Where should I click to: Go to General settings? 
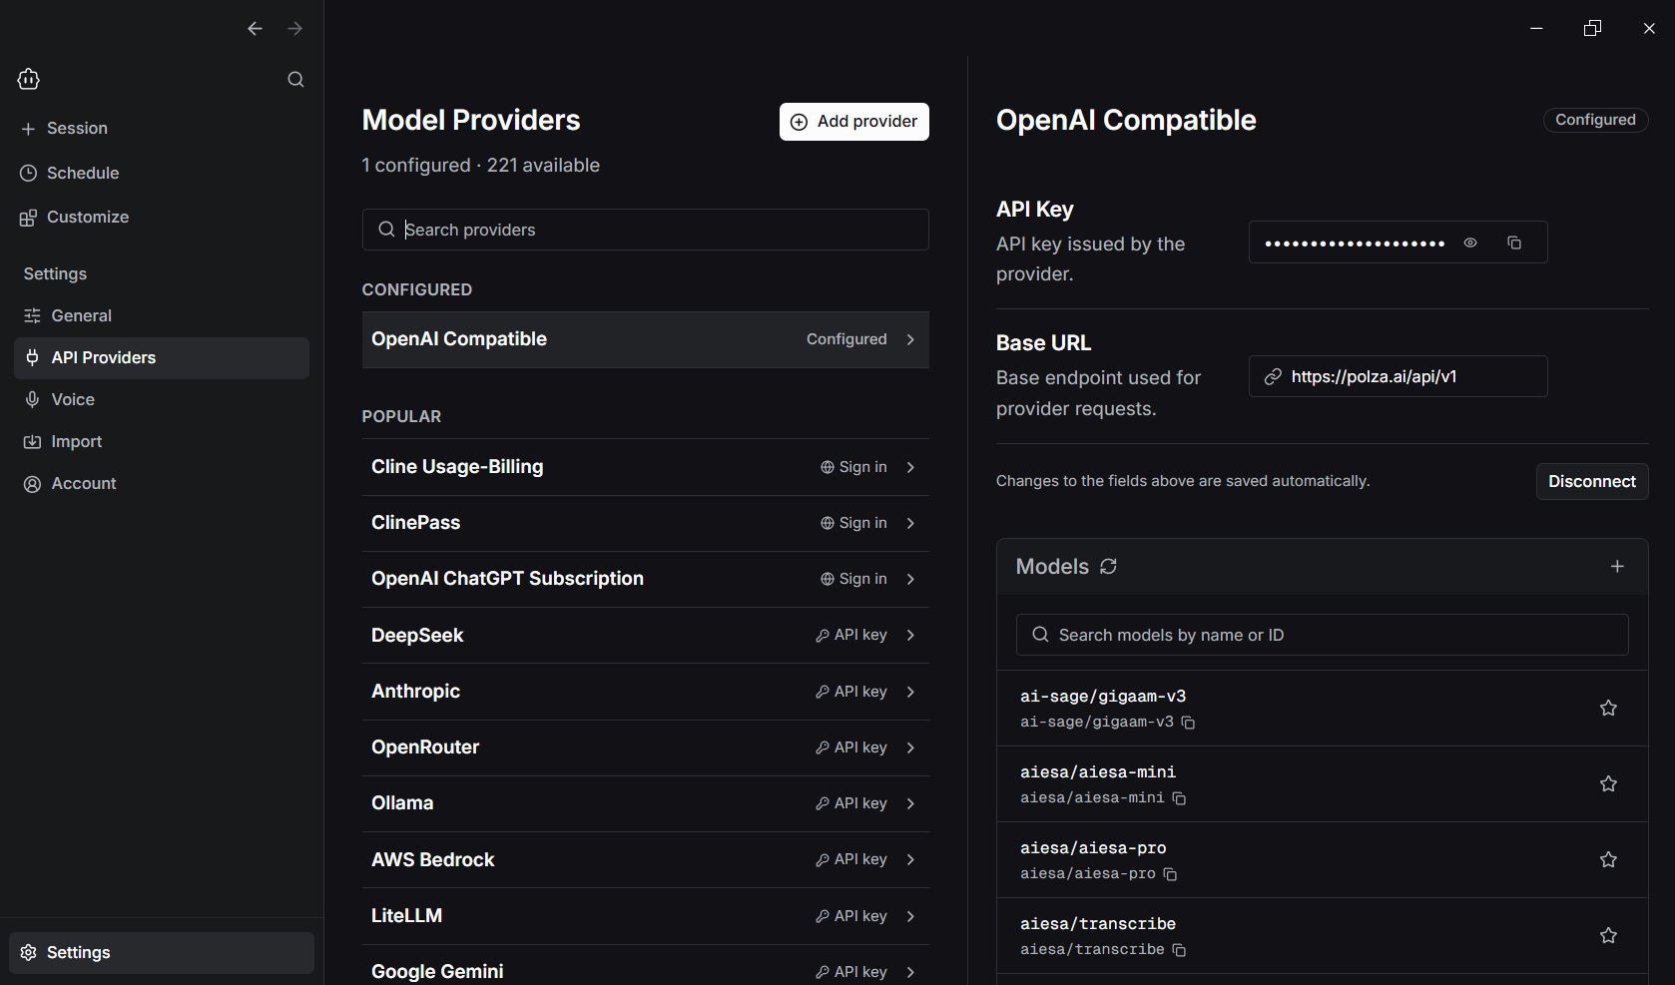coord(162,315)
